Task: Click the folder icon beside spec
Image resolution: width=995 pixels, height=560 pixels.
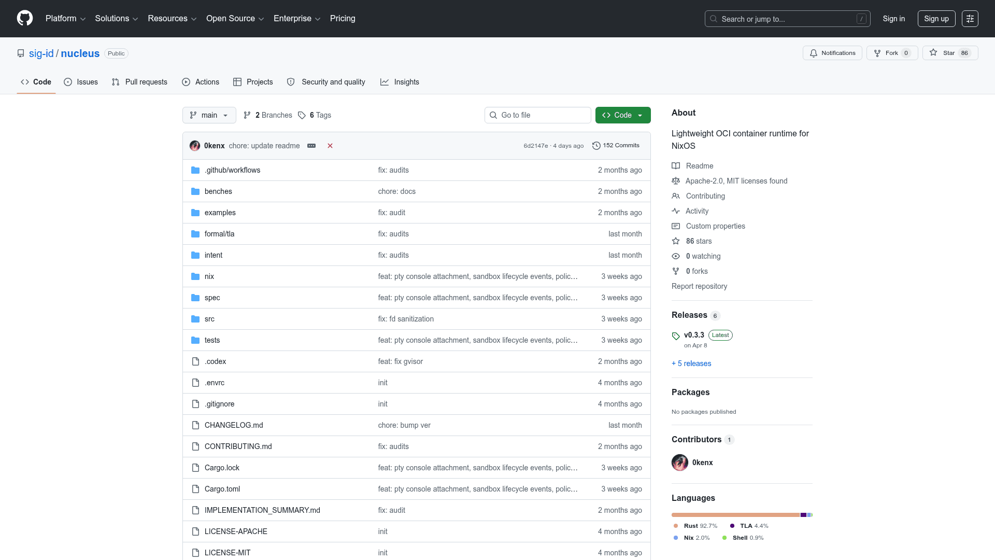Action: click(195, 298)
